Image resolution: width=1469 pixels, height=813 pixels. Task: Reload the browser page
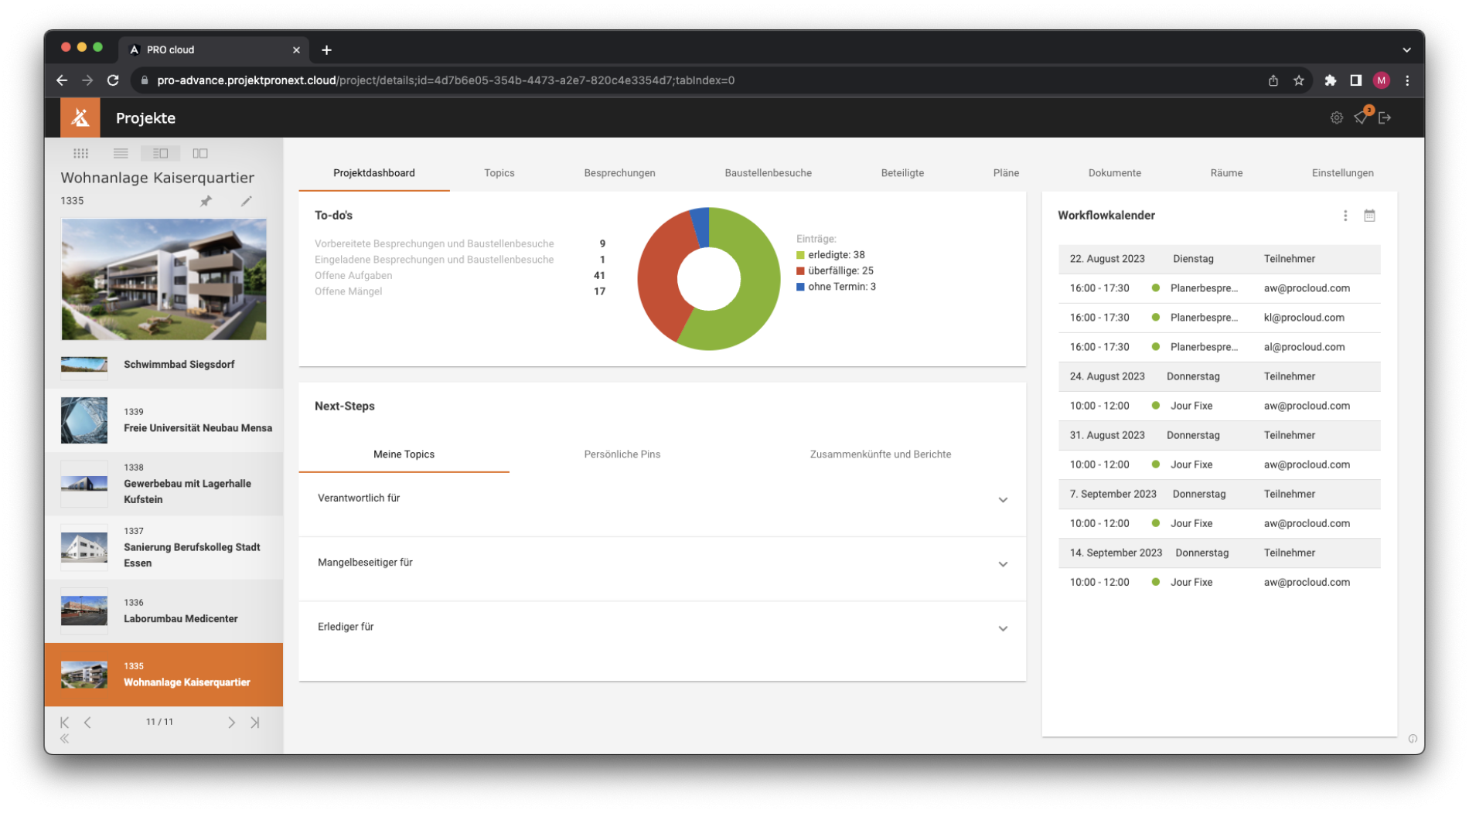[x=113, y=80]
